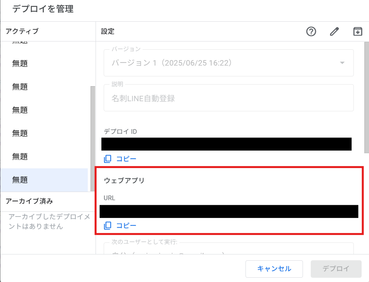Click copy icon under デプロイ ID
Image resolution: width=369 pixels, height=282 pixels.
click(x=108, y=159)
